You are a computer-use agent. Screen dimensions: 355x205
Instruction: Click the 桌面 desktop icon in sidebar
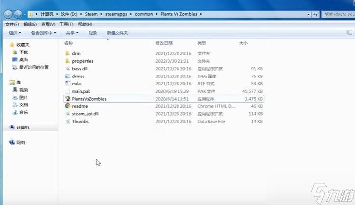(15, 60)
